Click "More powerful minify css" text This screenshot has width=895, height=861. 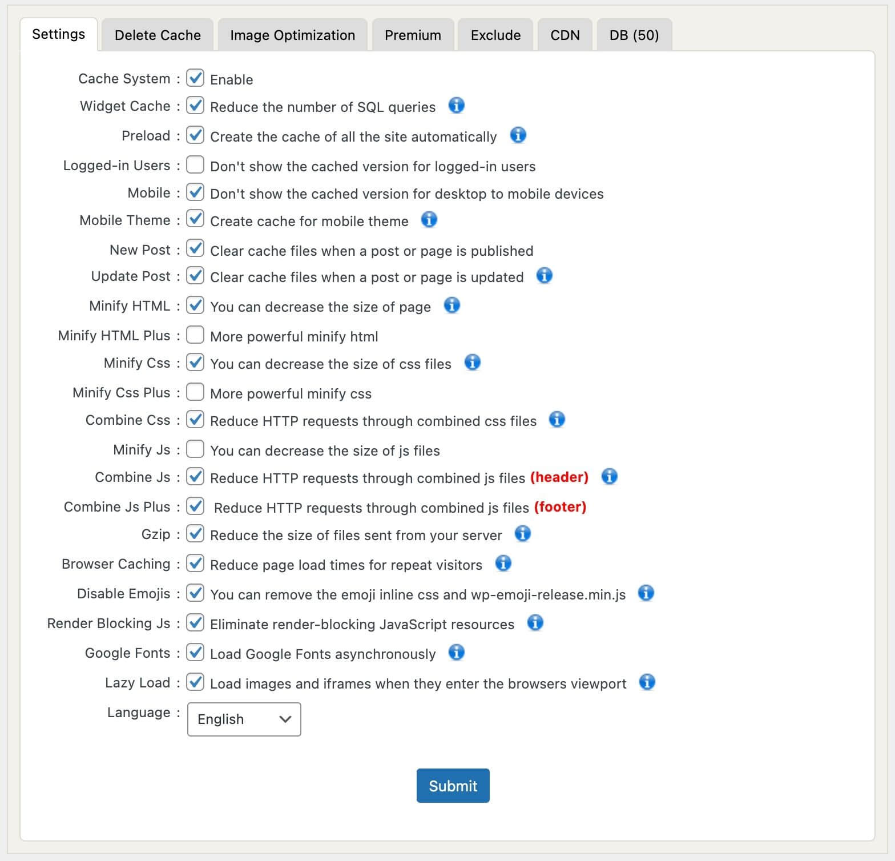(291, 394)
